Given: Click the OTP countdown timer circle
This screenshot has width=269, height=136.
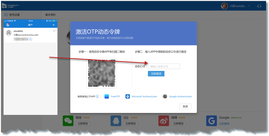Looking at the screenshot, I should (x=31, y=39).
